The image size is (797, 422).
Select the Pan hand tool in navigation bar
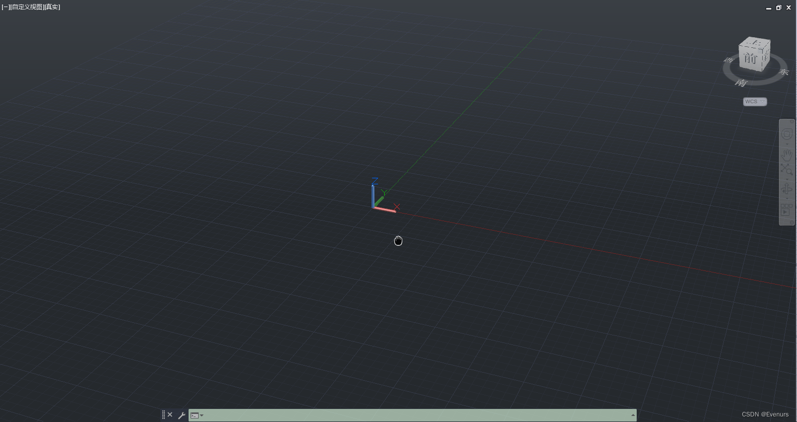[x=787, y=155]
